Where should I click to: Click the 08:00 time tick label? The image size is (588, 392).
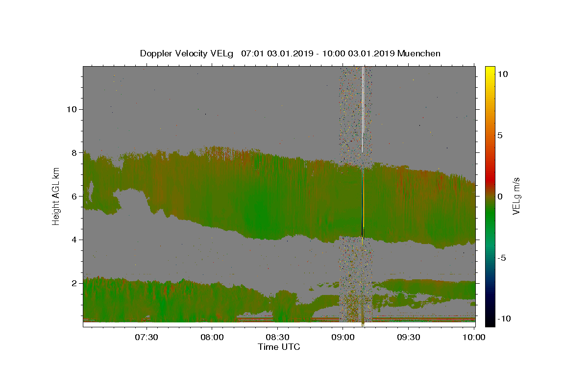[x=212, y=337]
